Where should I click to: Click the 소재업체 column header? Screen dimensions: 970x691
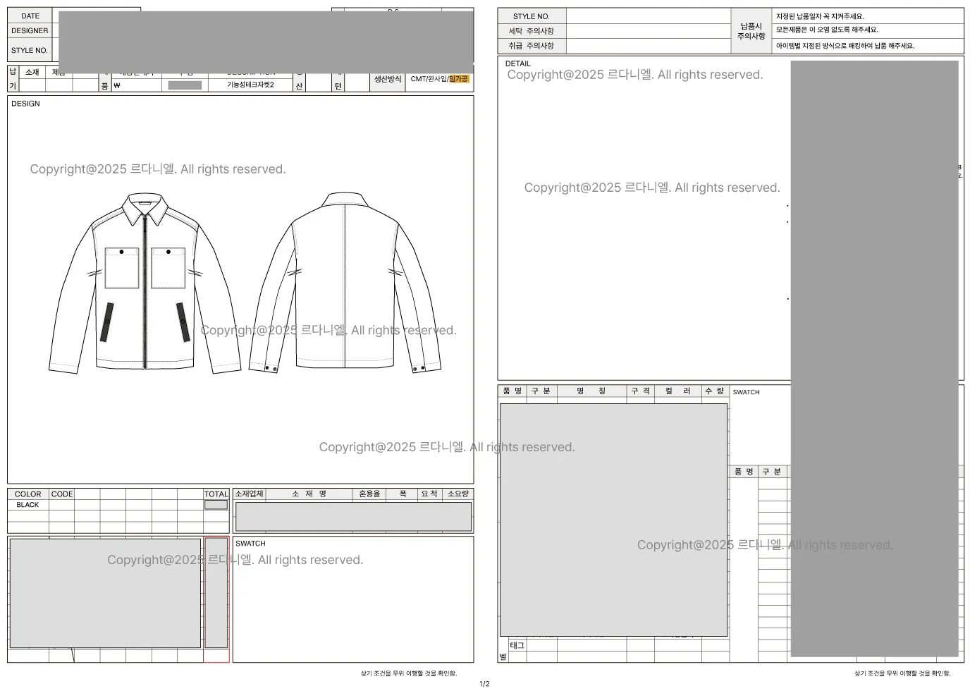point(249,494)
